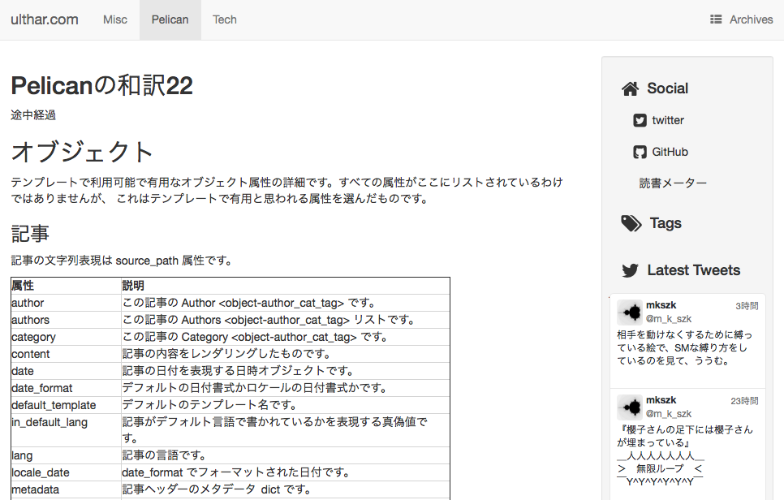
Task: Open the Archives link
Action: pos(751,19)
